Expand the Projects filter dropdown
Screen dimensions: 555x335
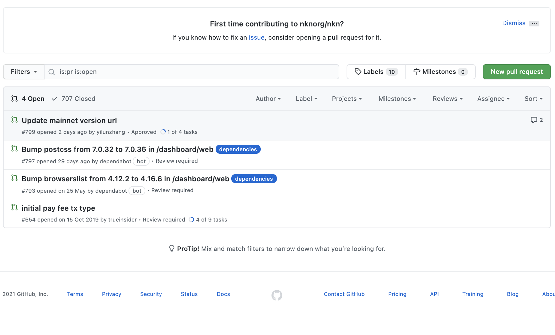pos(347,99)
